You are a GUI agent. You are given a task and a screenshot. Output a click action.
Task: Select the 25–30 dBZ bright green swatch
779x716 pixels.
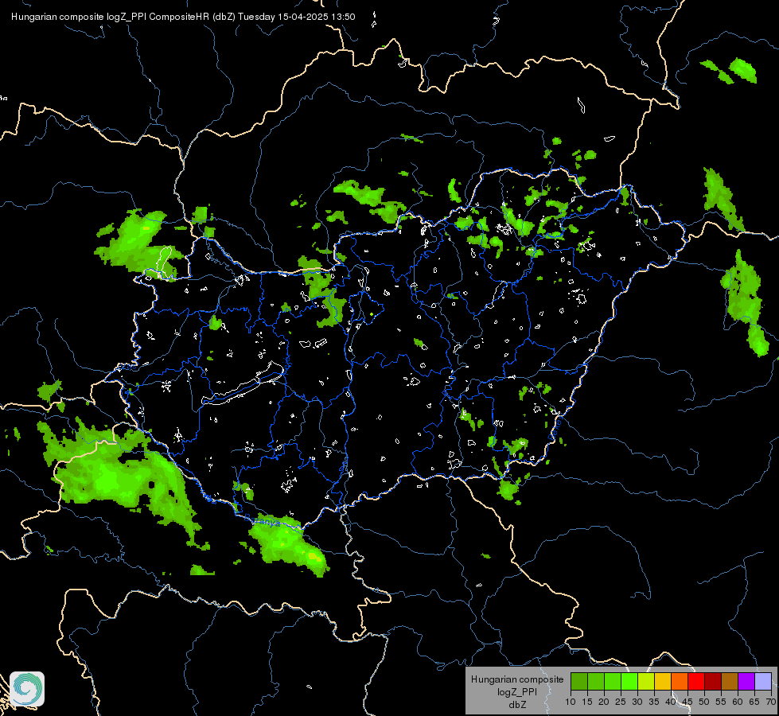pyautogui.click(x=629, y=681)
